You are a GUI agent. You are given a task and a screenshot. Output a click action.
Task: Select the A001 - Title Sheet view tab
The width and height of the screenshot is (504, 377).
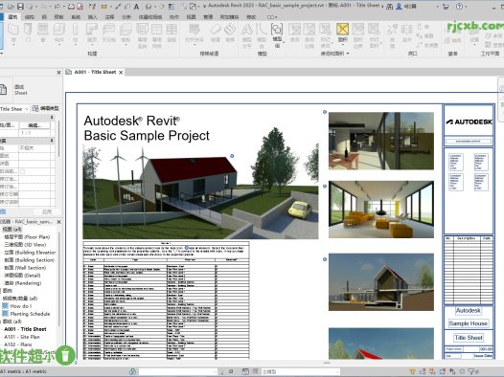pos(95,72)
